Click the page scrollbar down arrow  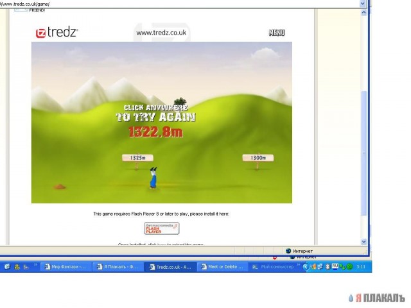364,242
